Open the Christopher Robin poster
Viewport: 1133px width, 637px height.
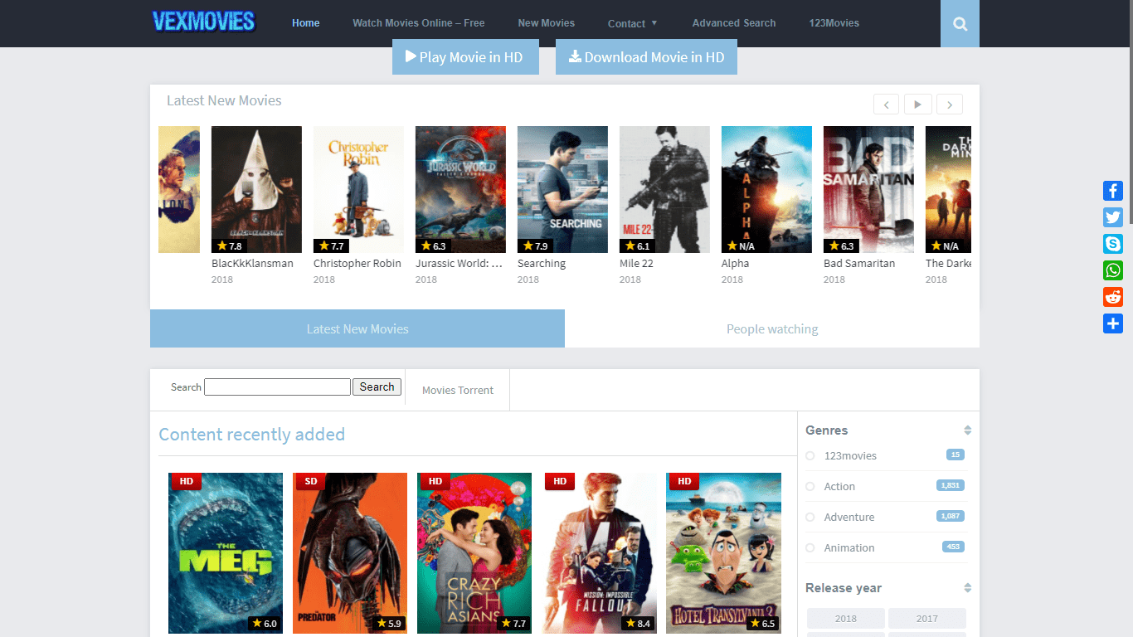358,189
